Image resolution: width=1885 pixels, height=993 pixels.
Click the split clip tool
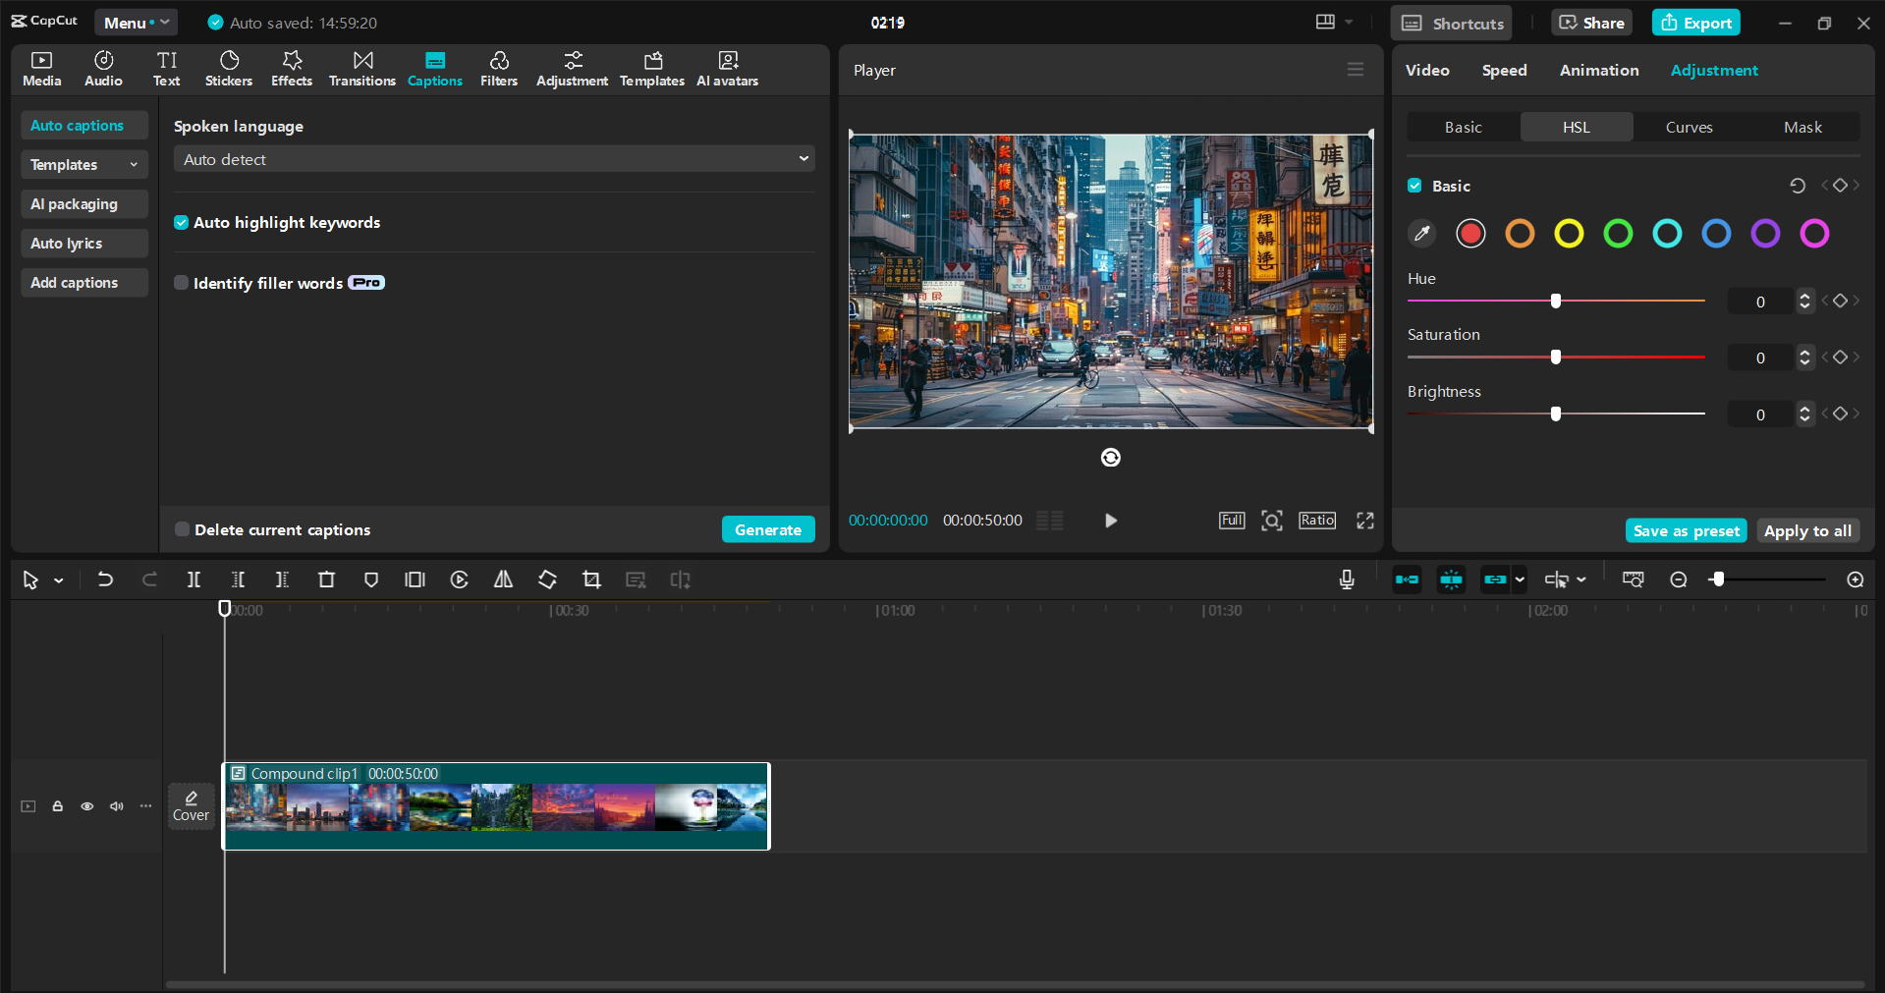(194, 580)
